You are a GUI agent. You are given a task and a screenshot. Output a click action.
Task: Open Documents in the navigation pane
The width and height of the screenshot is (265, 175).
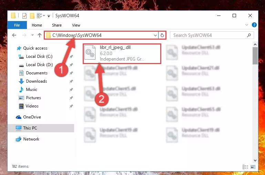pos(37,73)
